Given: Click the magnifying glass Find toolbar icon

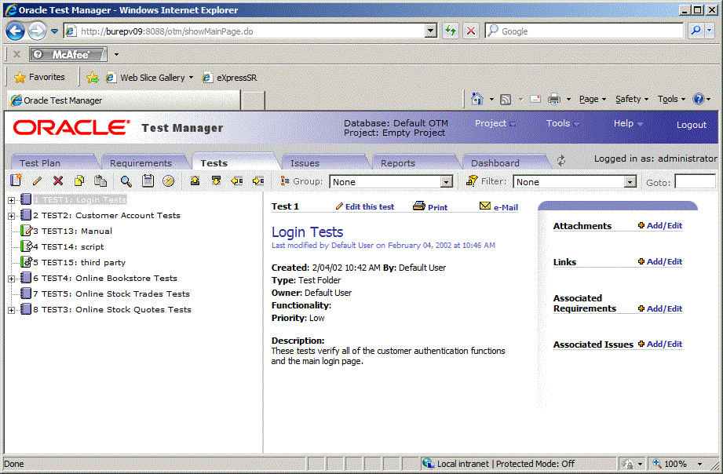Looking at the screenshot, I should tap(126, 180).
